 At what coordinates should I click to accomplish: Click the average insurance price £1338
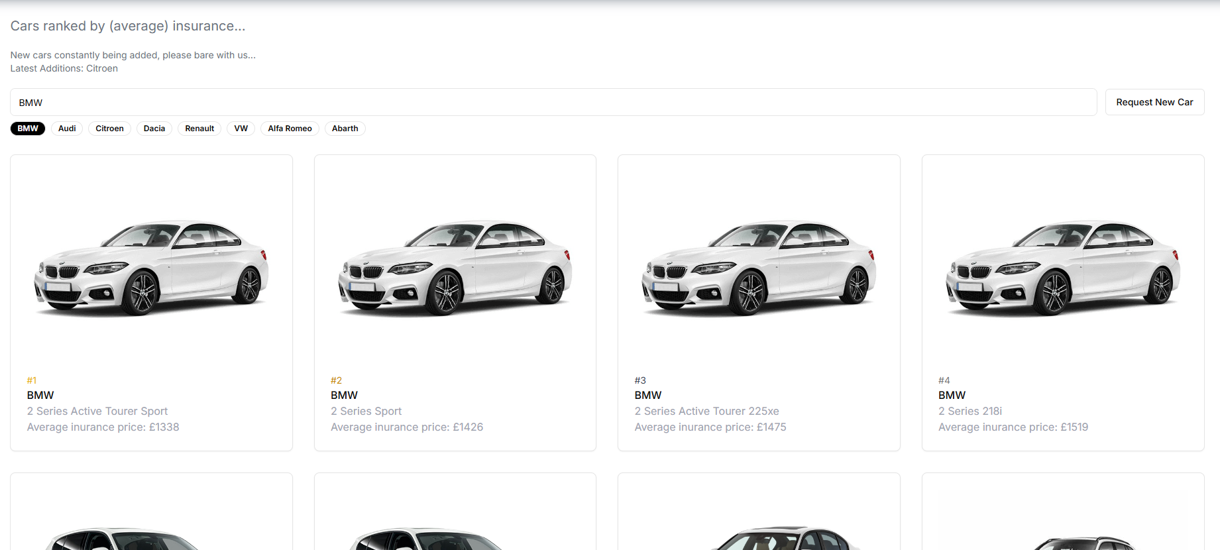pos(103,427)
